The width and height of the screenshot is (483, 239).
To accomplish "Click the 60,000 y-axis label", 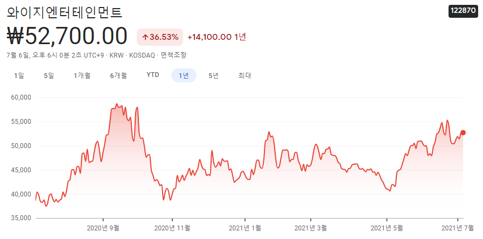I will [x=21, y=97].
